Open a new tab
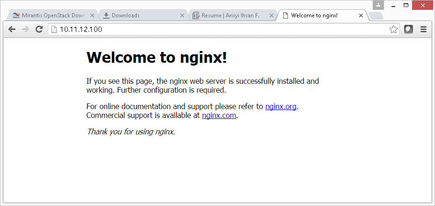The width and height of the screenshot is (435, 206). (376, 16)
